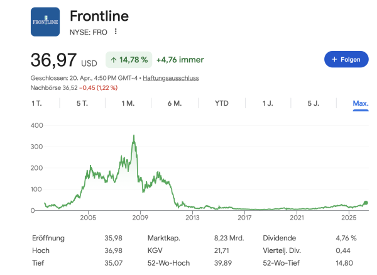Select the 5 T. time range tab
Screen dimensions: 377x275
click(82, 103)
